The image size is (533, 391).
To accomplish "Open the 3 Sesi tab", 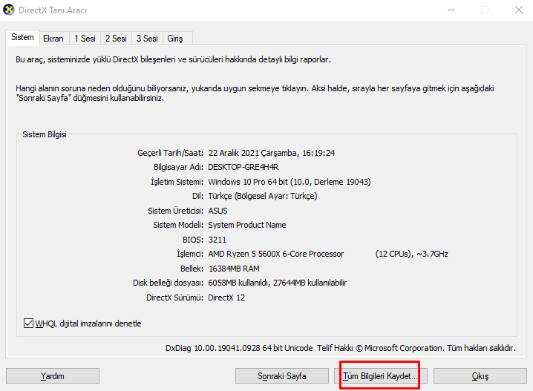I will pyautogui.click(x=147, y=39).
